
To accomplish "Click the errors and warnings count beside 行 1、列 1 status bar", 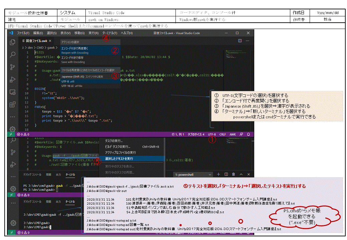I will (x=23, y=134).
